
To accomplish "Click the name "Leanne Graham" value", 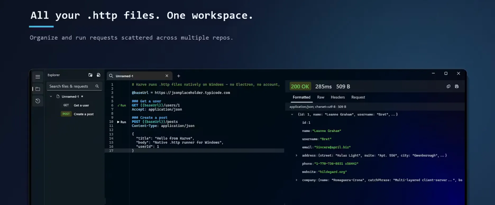I will 327,131.
